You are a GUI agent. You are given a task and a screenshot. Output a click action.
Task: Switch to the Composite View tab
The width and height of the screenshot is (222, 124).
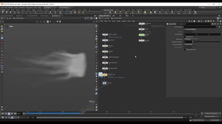click(44, 16)
